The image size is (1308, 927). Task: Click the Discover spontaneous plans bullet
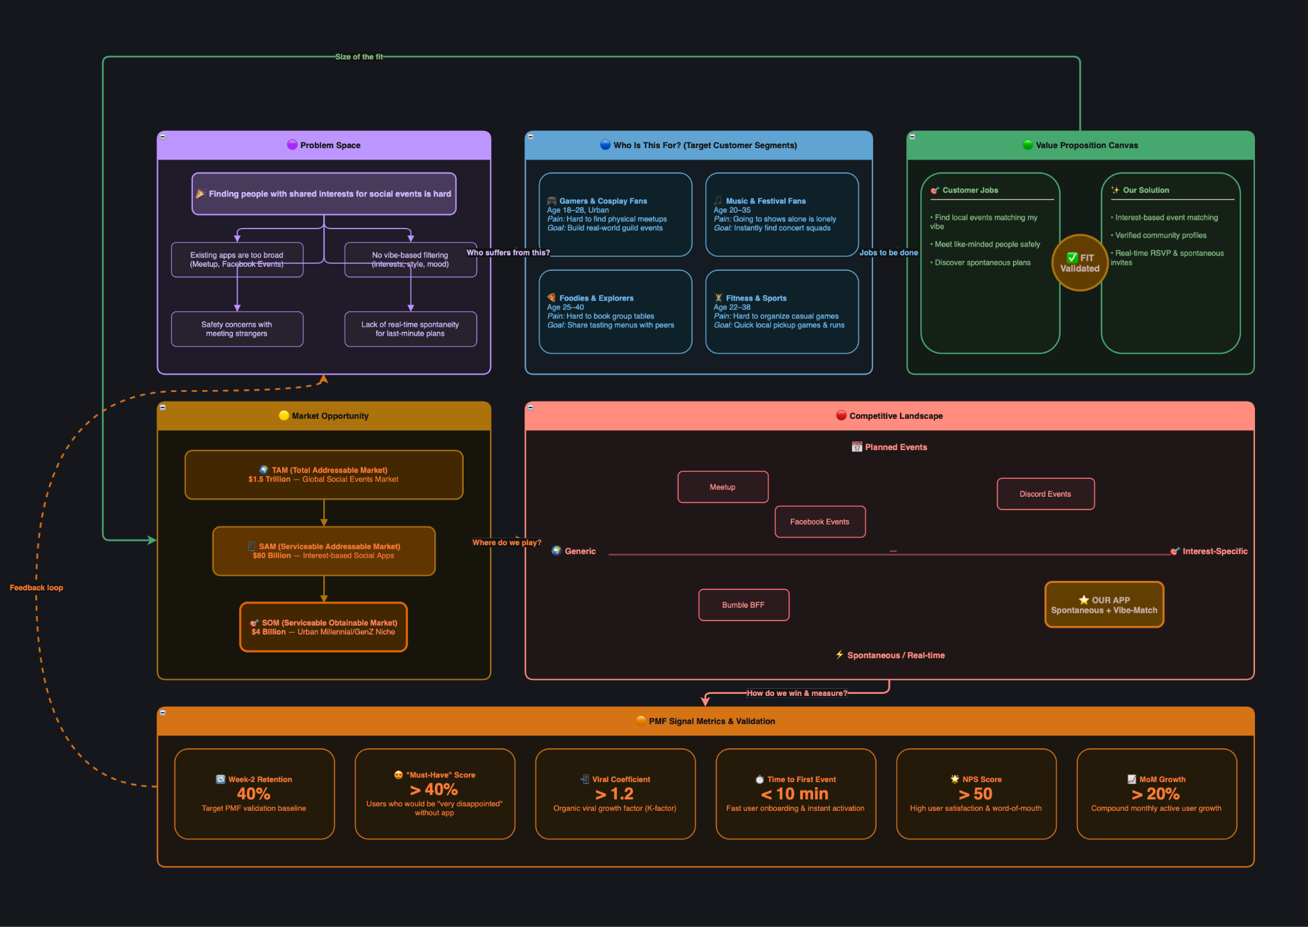[980, 262]
